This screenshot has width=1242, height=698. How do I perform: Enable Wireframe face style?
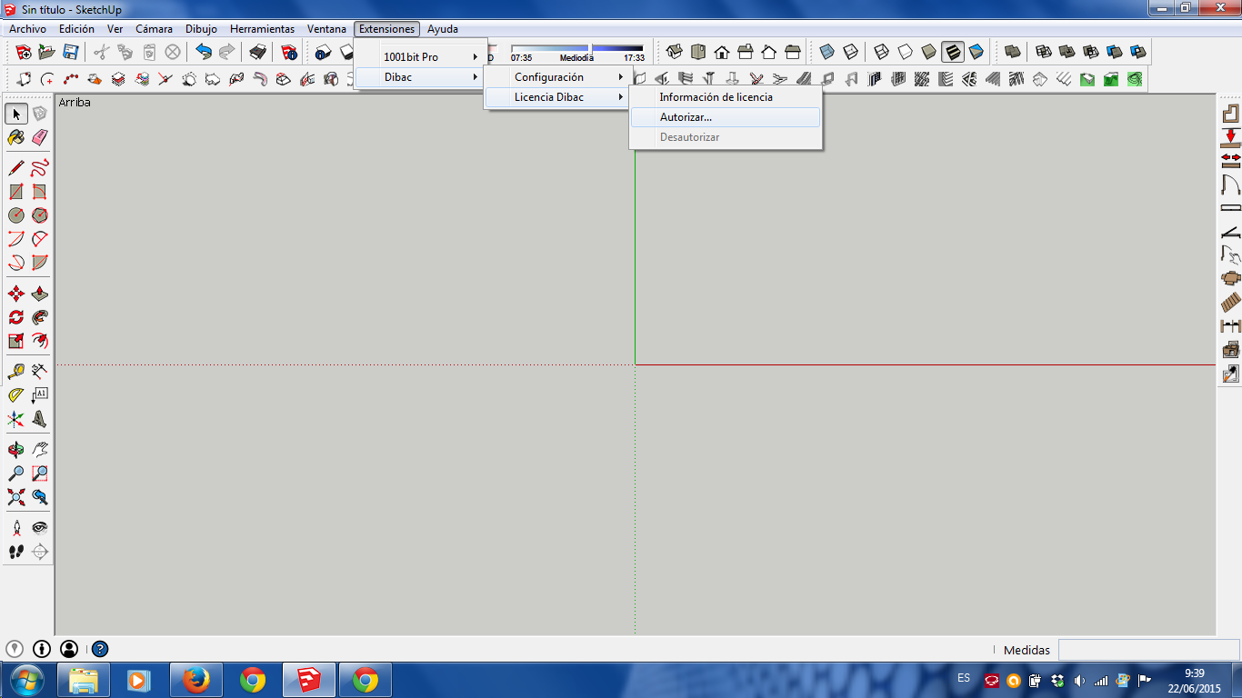(x=882, y=52)
